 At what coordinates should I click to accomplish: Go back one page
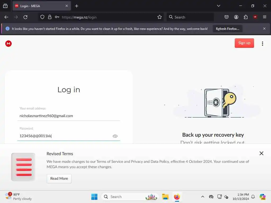(x=6, y=17)
